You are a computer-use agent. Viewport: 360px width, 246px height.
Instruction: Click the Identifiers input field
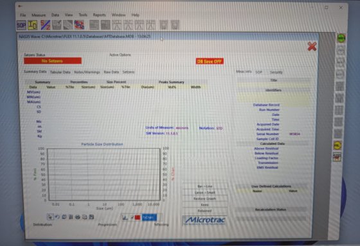(274, 97)
